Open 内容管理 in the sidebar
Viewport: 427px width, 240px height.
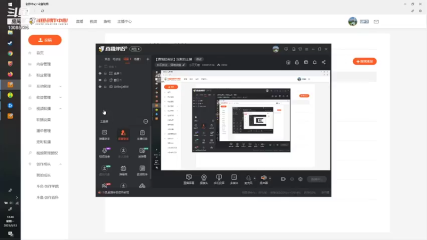44,64
